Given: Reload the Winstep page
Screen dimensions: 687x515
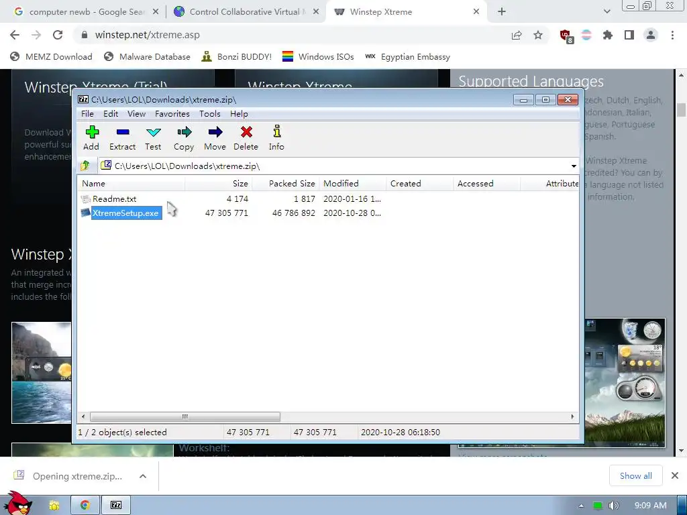Looking at the screenshot, I should tap(58, 35).
